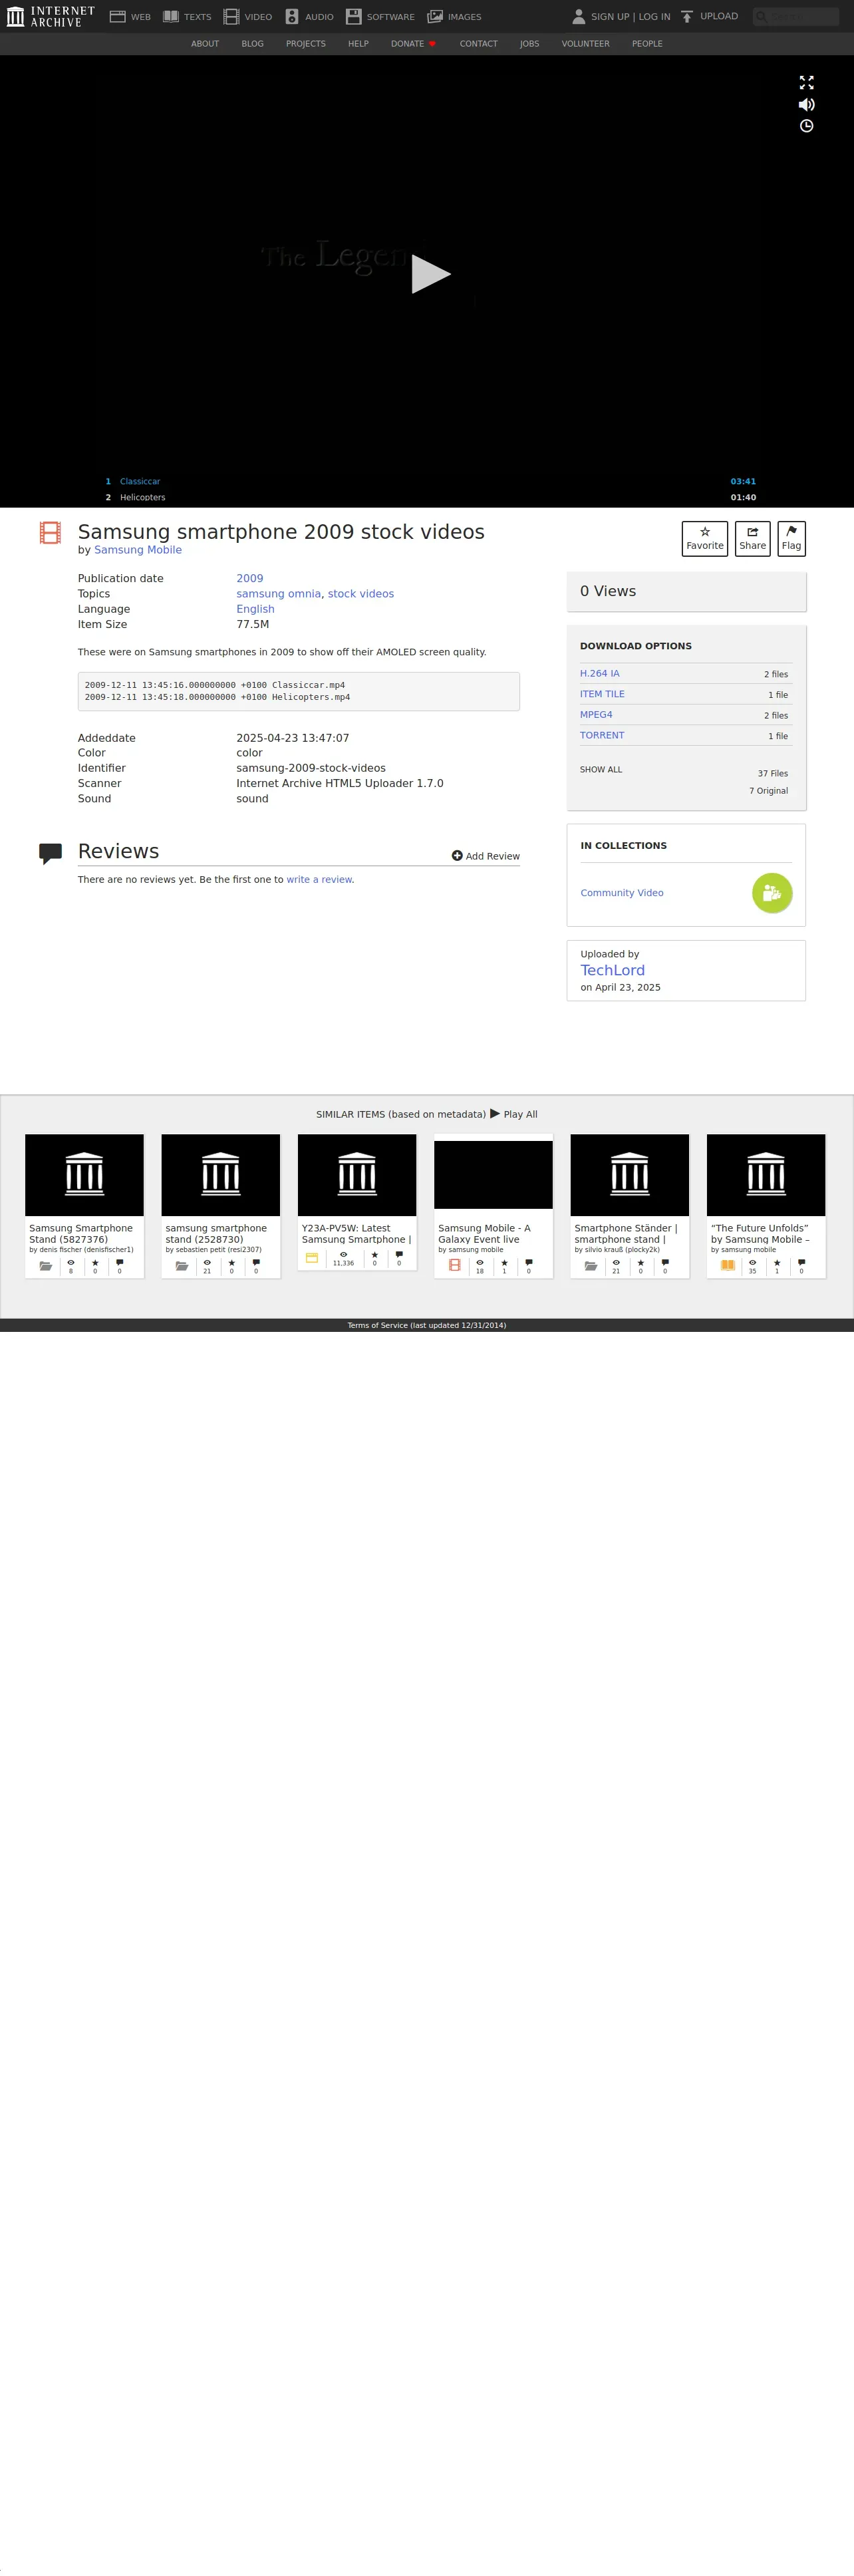The width and height of the screenshot is (854, 2576).
Task: Play the video with the center play button
Action: 431,274
